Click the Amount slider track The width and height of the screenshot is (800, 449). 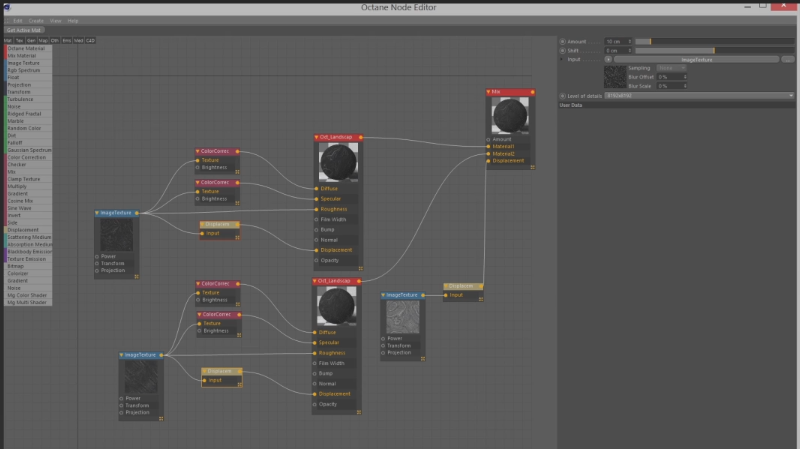(714, 41)
